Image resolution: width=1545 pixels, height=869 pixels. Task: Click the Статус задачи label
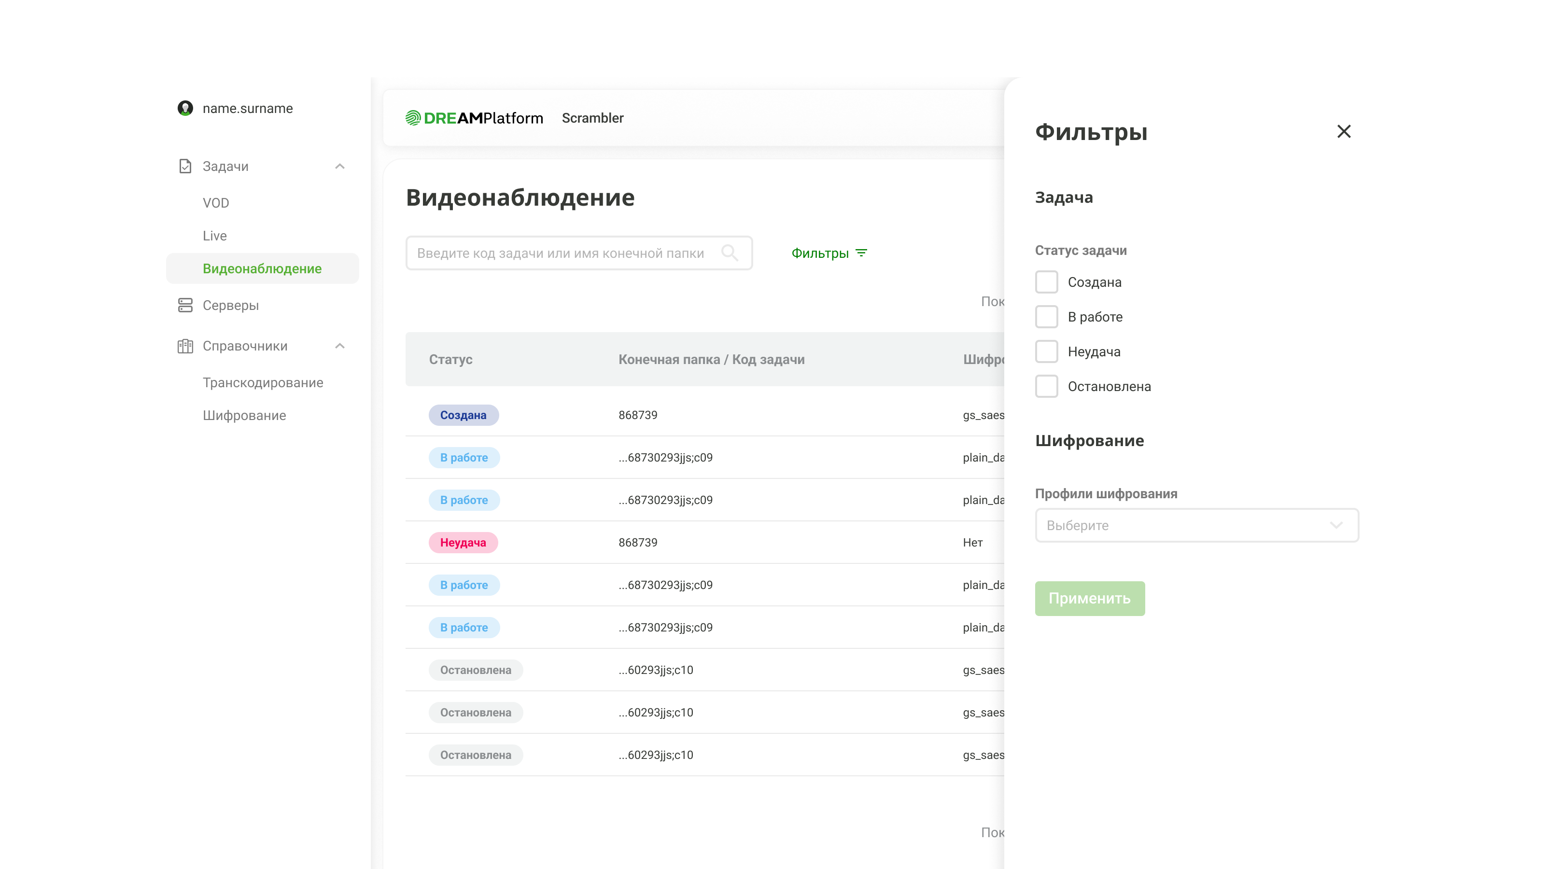1081,251
